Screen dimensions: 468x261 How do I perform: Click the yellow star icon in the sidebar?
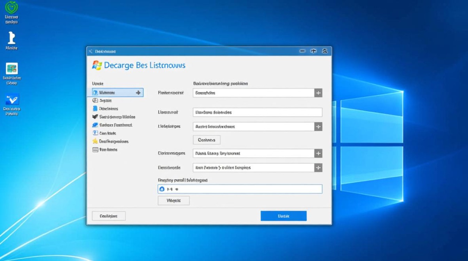pos(95,141)
